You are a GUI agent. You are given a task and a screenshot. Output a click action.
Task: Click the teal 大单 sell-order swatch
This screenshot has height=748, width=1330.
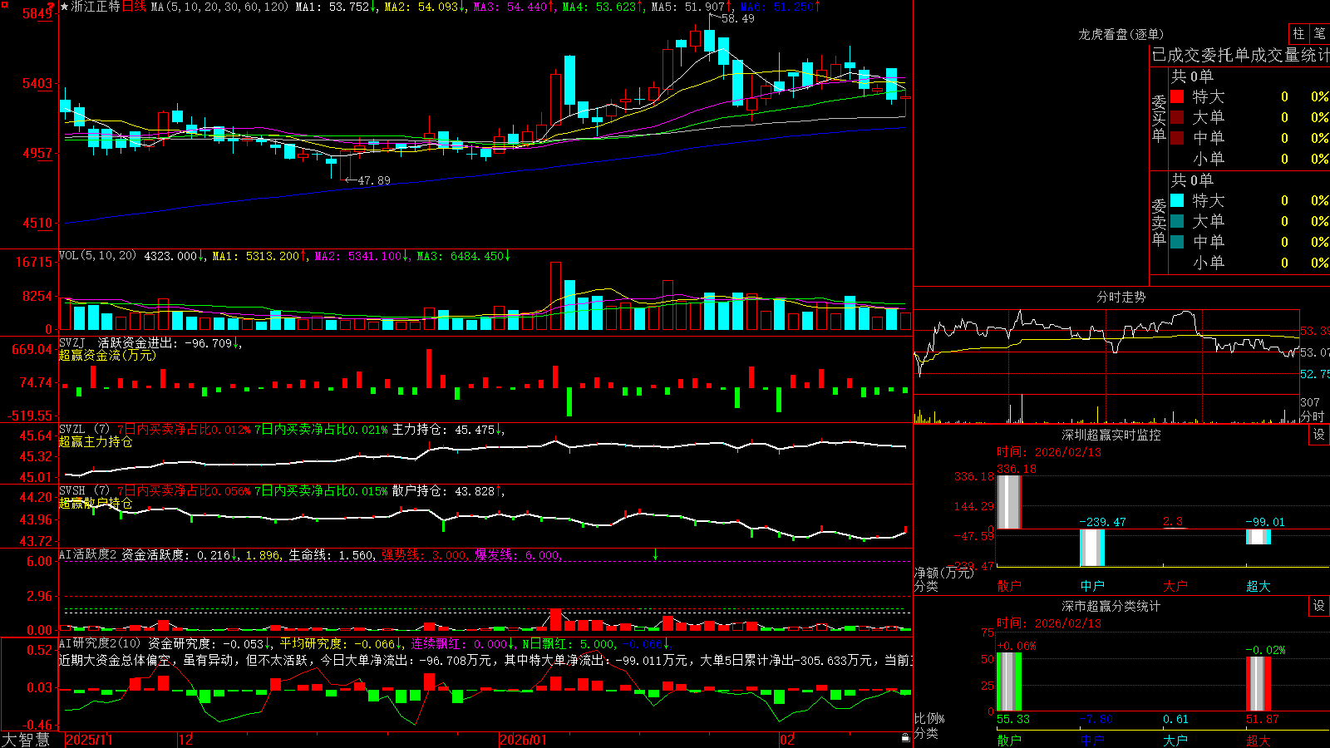click(1177, 221)
